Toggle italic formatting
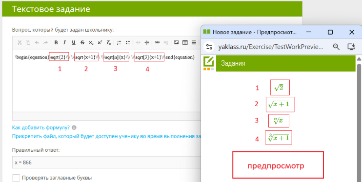Viewport: 362px width, 182px height. (x=64, y=43)
